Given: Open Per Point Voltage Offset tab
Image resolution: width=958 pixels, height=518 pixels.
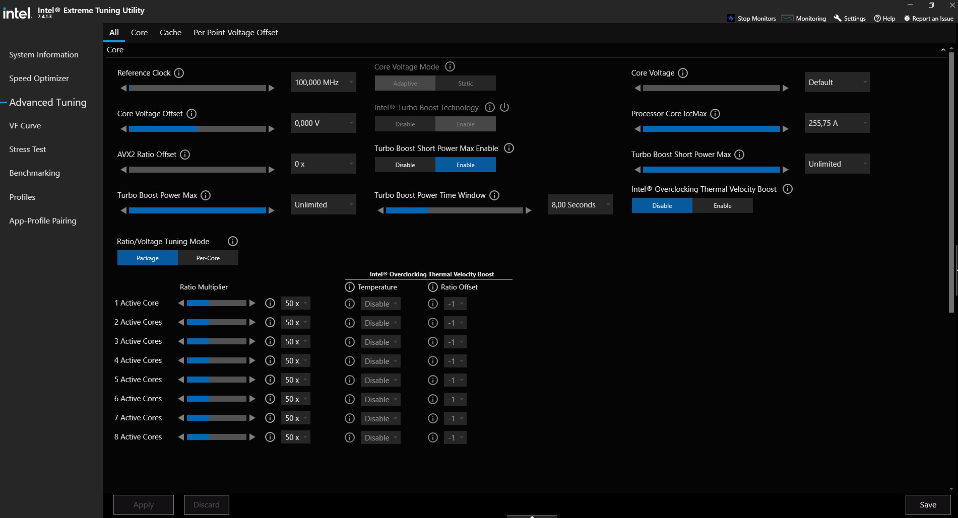Looking at the screenshot, I should [x=236, y=33].
